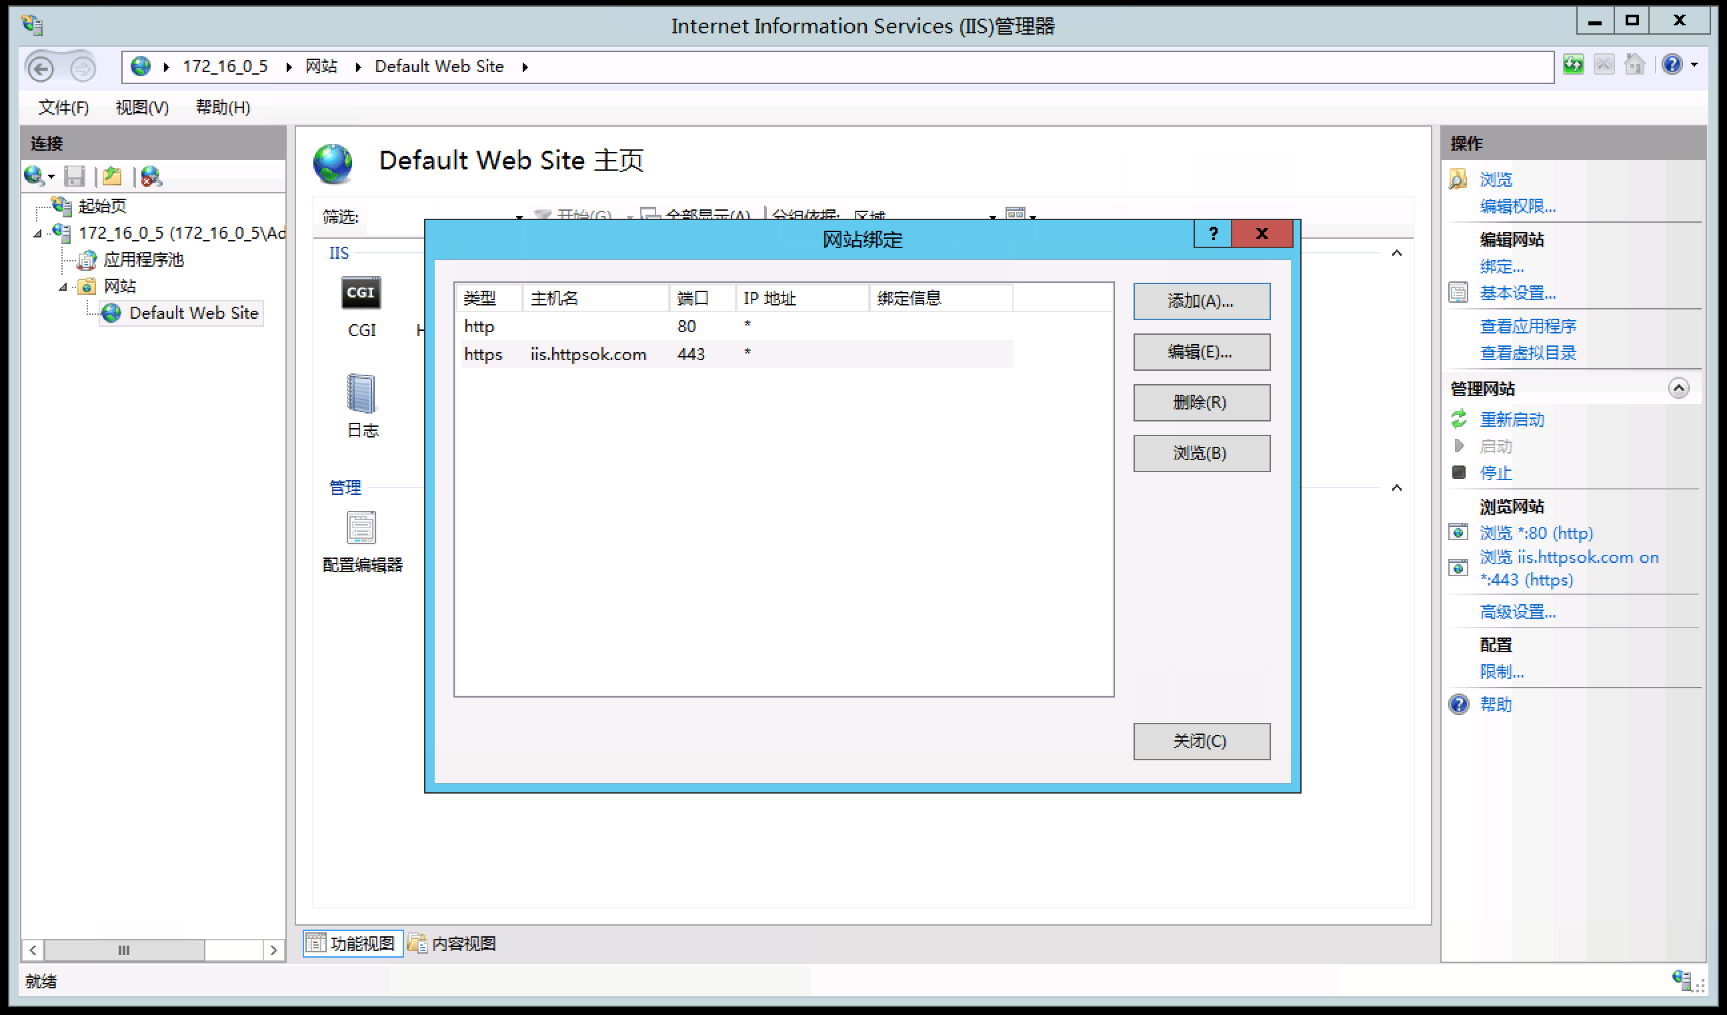Open the 配置编辑器 configuration editor icon
Image resolution: width=1727 pixels, height=1015 pixels.
[x=361, y=528]
